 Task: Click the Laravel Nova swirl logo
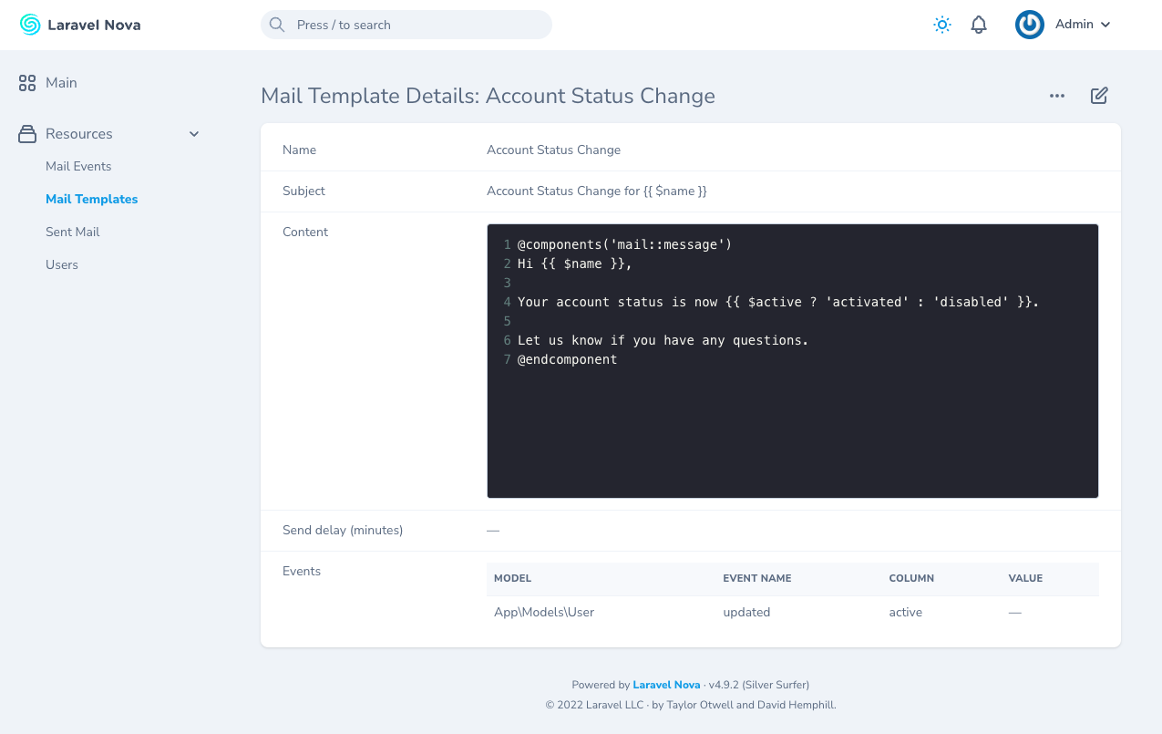pyautogui.click(x=30, y=25)
